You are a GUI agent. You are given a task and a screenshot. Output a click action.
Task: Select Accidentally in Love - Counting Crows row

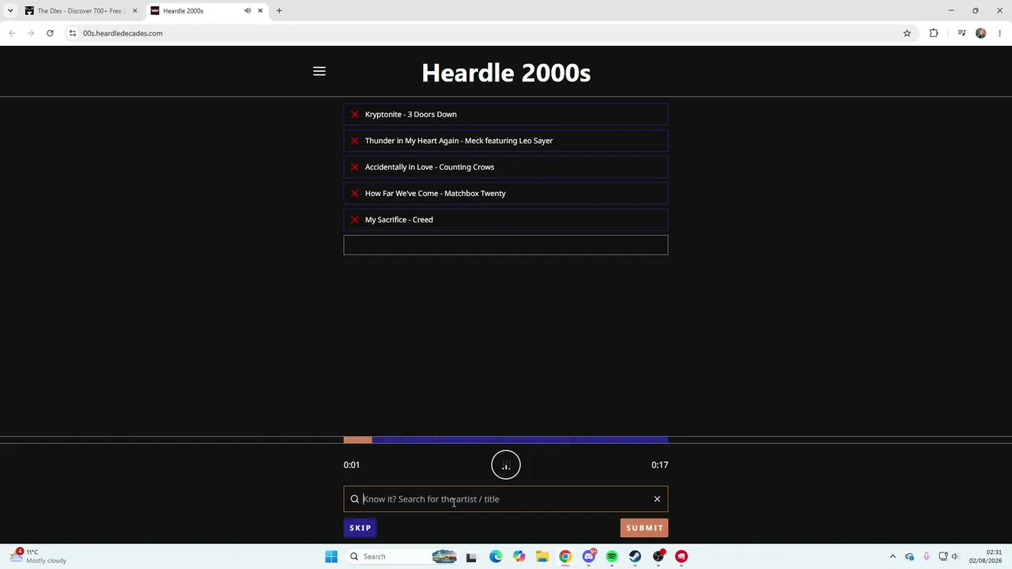coord(506,167)
